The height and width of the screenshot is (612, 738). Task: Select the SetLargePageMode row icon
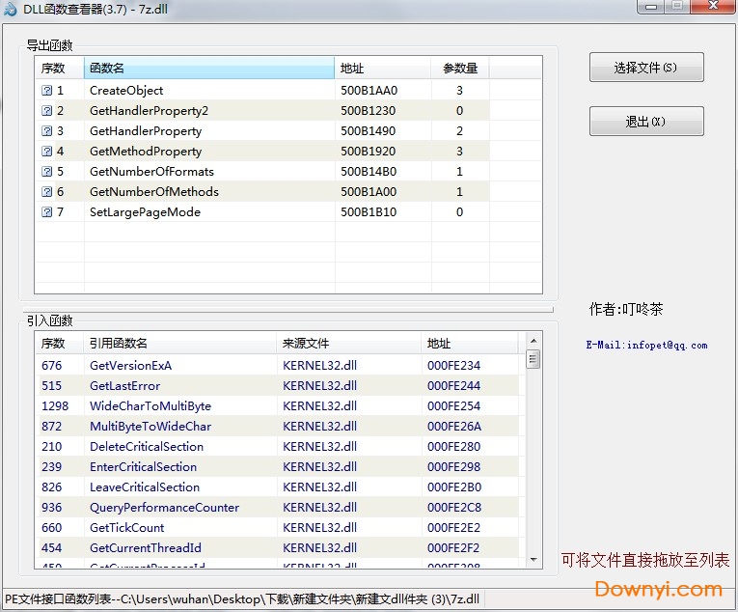point(46,212)
